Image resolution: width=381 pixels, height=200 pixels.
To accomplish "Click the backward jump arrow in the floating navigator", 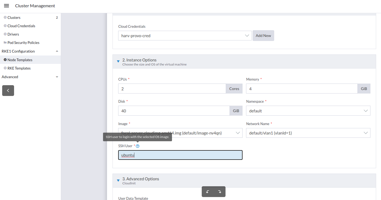I will tap(208, 191).
